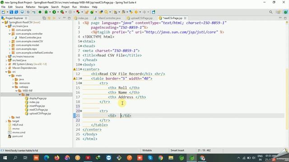Click Link with Editor icon in Project Explorer

[x=49, y=18]
